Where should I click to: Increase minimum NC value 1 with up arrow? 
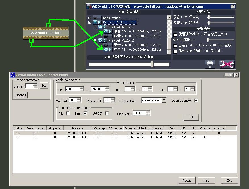tap(175, 88)
